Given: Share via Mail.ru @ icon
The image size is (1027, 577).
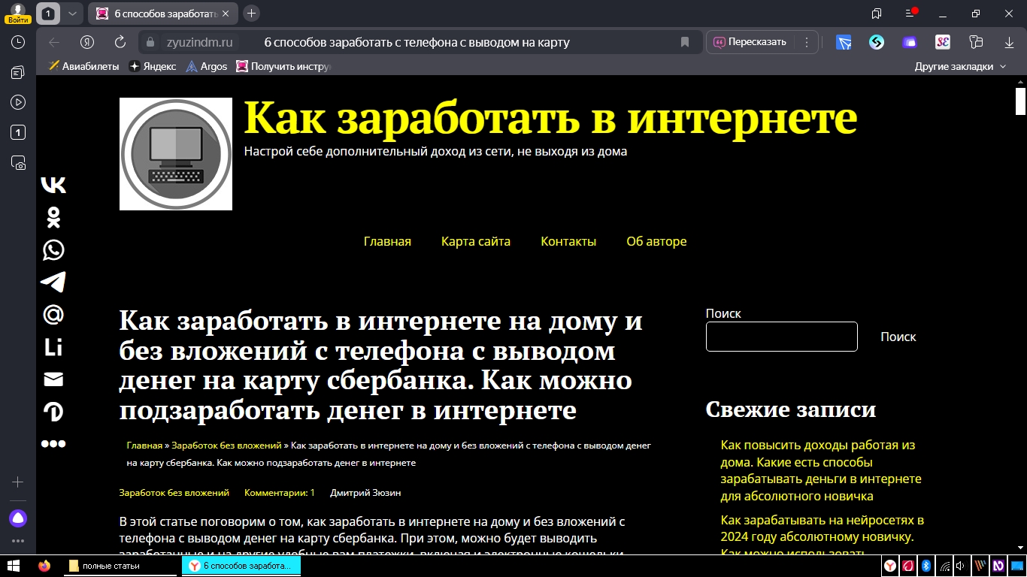Looking at the screenshot, I should point(53,314).
